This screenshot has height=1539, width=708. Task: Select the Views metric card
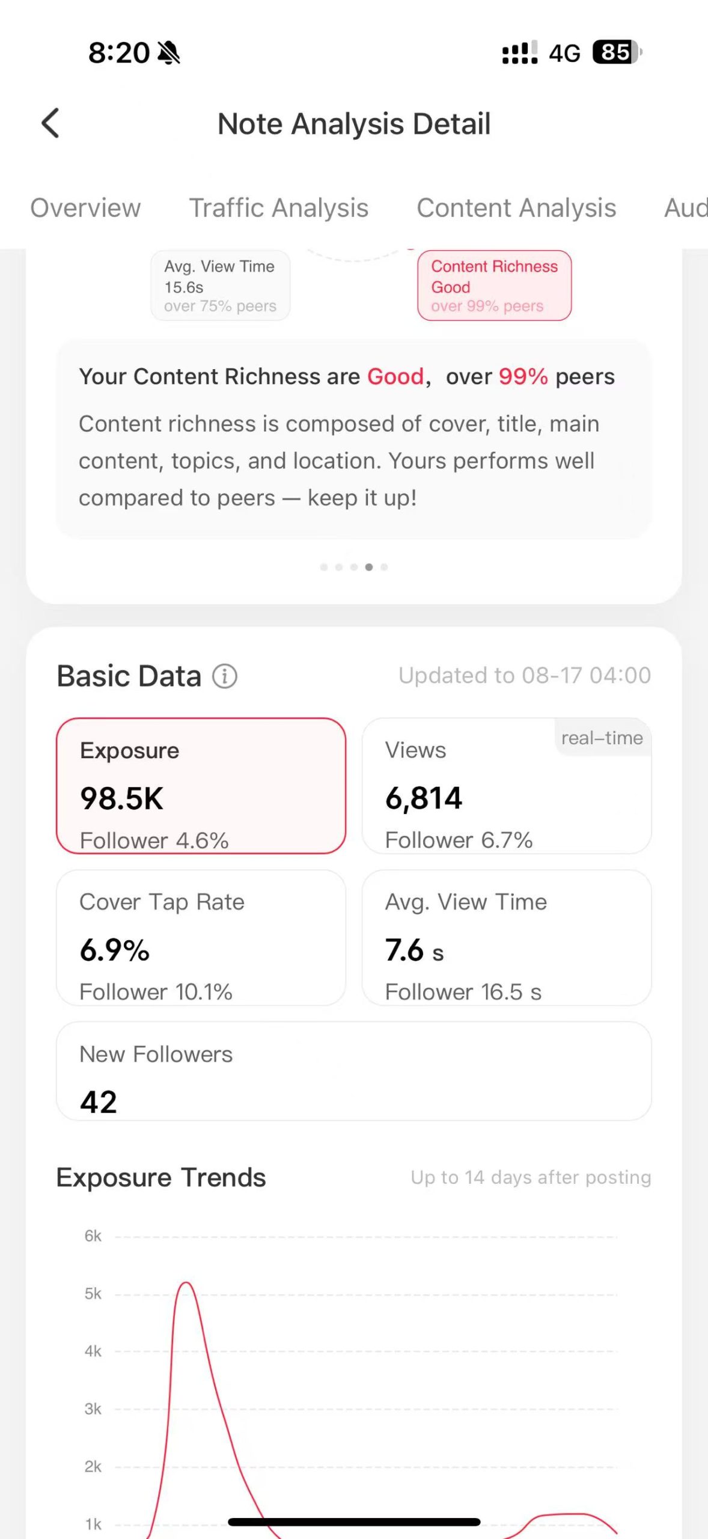pyautogui.click(x=506, y=785)
